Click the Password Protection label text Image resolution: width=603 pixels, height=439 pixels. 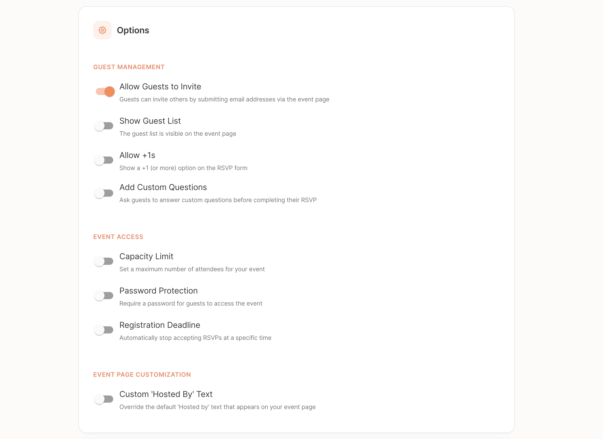coord(159,291)
